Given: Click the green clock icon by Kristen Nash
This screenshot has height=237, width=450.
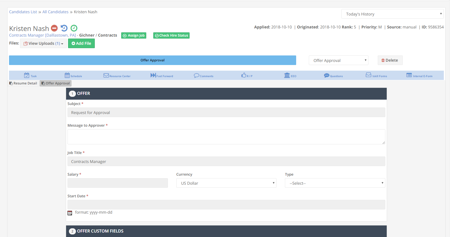Looking at the screenshot, I should 74,28.
